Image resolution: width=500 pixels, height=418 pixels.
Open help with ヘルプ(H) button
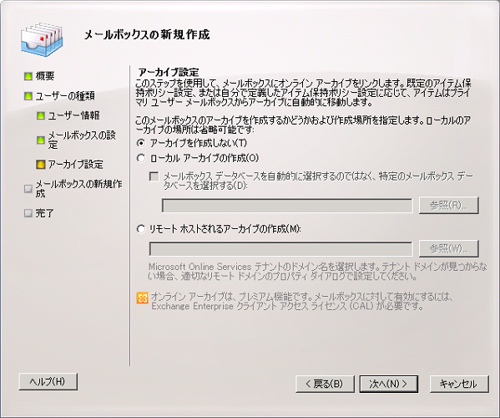(48, 381)
